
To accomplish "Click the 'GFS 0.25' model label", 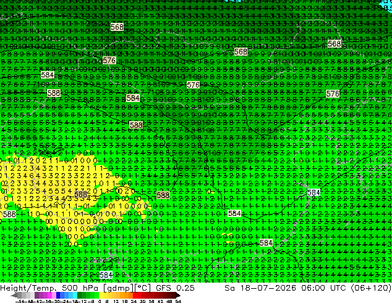I will tap(175, 288).
